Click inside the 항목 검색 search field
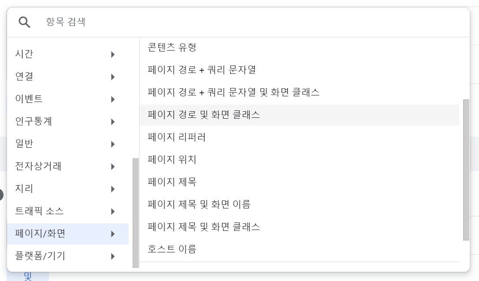 coord(88,21)
